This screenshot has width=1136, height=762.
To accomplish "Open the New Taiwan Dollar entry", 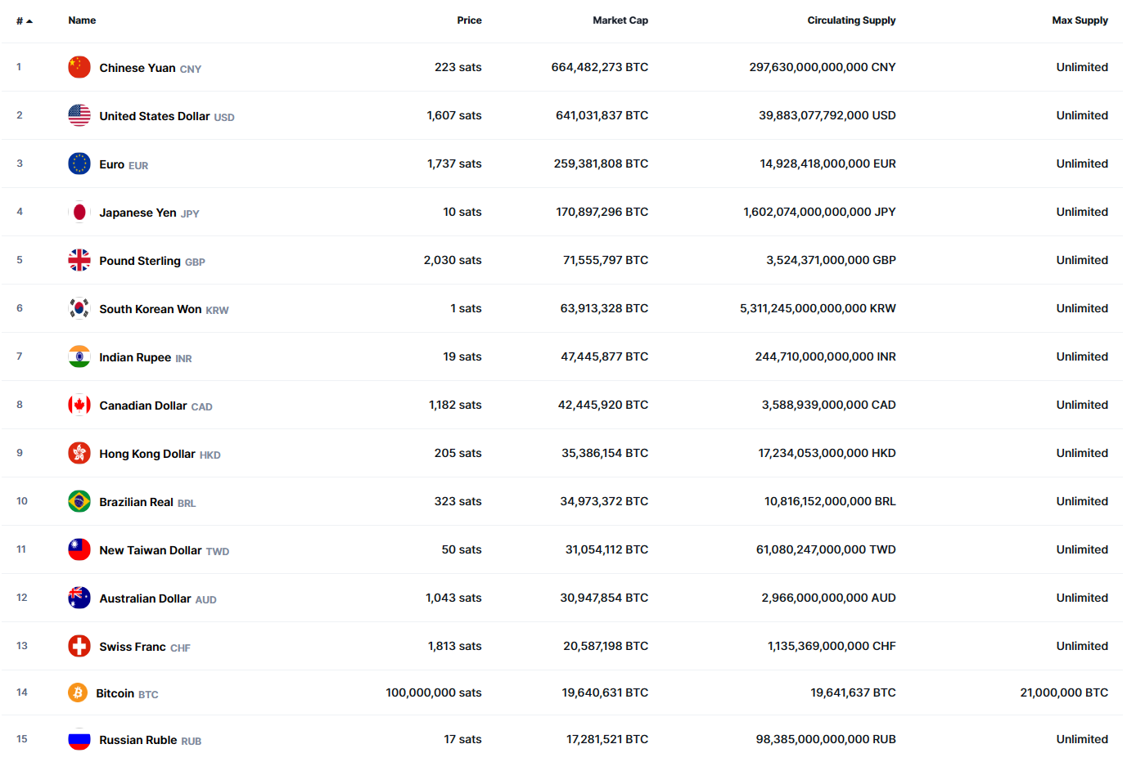I will [x=151, y=550].
